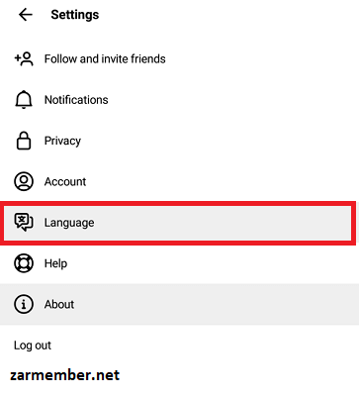Image resolution: width=359 pixels, height=396 pixels.
Task: Open Follow and invite friends
Action: pos(105,58)
